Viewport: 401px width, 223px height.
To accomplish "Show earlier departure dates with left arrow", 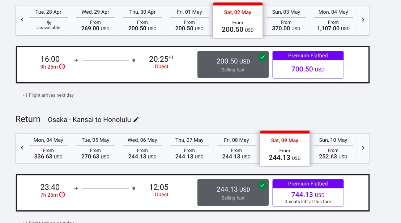I will [x=22, y=19].
